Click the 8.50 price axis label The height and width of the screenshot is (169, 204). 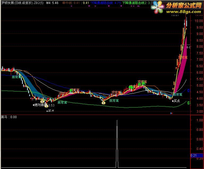[199, 40]
